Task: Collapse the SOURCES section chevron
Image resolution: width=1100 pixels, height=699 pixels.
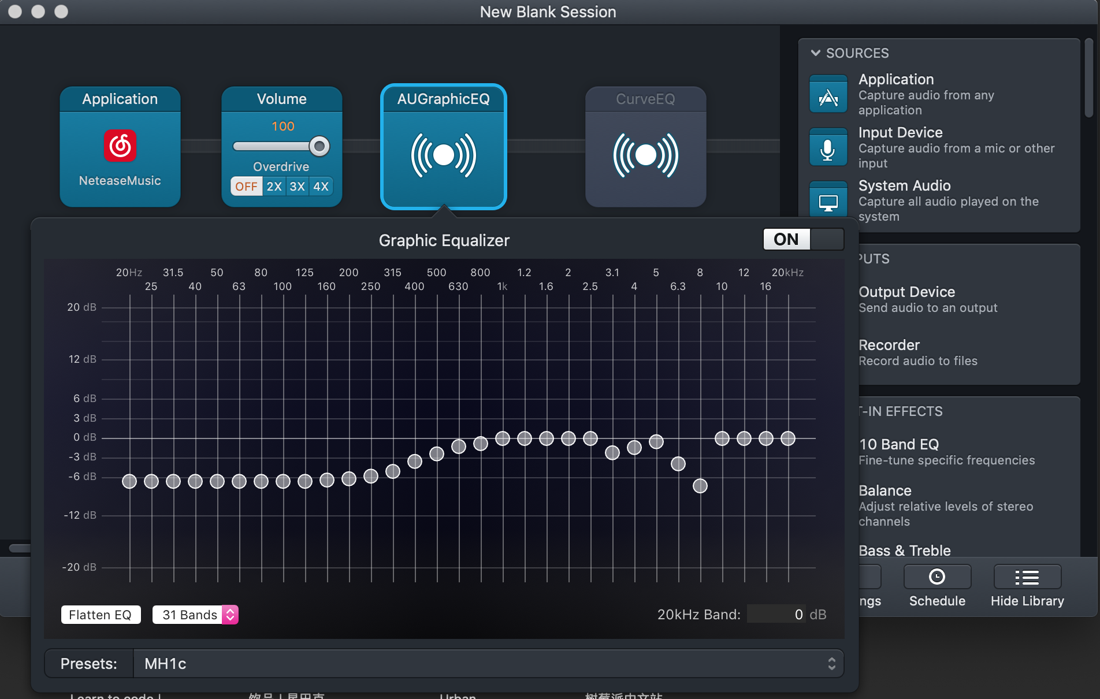Action: coord(816,53)
